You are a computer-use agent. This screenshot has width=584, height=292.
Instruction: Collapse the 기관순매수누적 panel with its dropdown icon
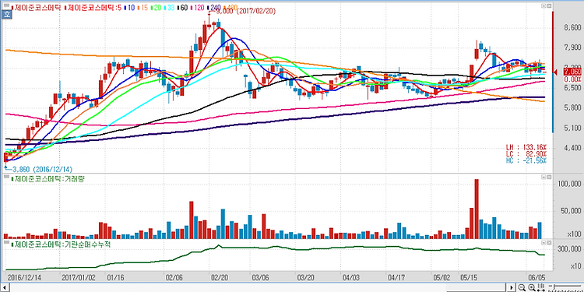click(x=544, y=242)
